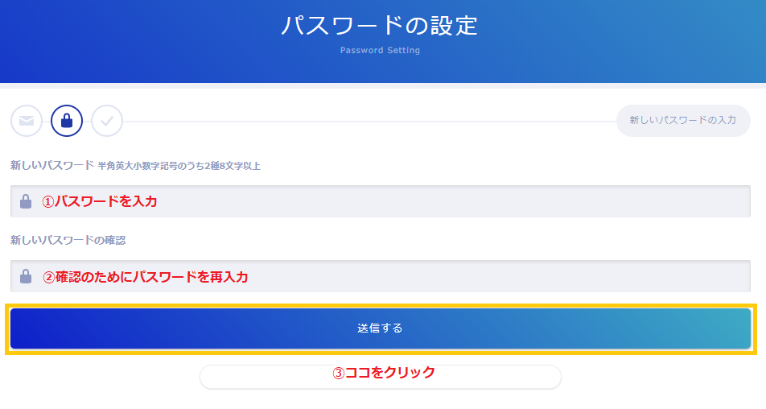Screen dimensions: 766x409
Task: Click the checkmark completion step icon
Action: 107,121
